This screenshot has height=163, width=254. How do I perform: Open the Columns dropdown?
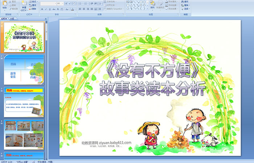pyautogui.click(x=100, y=9)
